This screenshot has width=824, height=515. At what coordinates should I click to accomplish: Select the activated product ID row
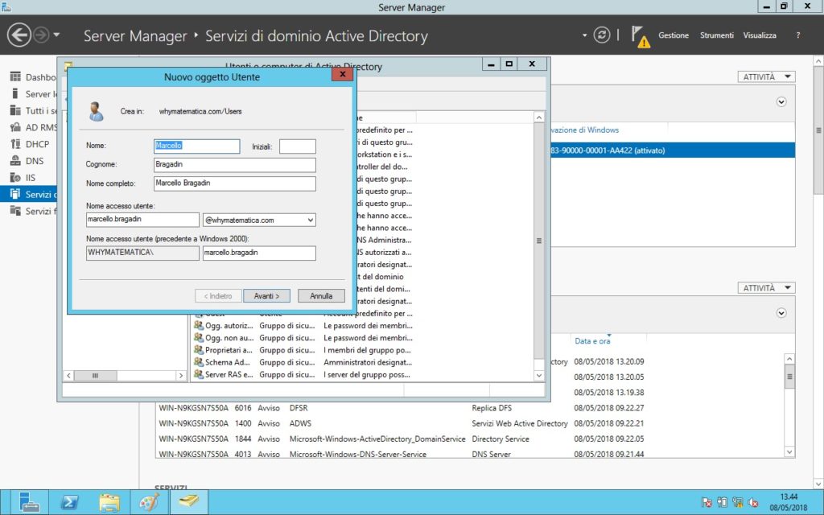pyautogui.click(x=672, y=150)
